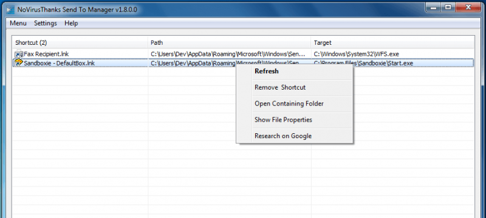This screenshot has height=218, width=486.
Task: Select the Sandboxie - DefaultBox.lnk row name
Action: pyautogui.click(x=59, y=64)
